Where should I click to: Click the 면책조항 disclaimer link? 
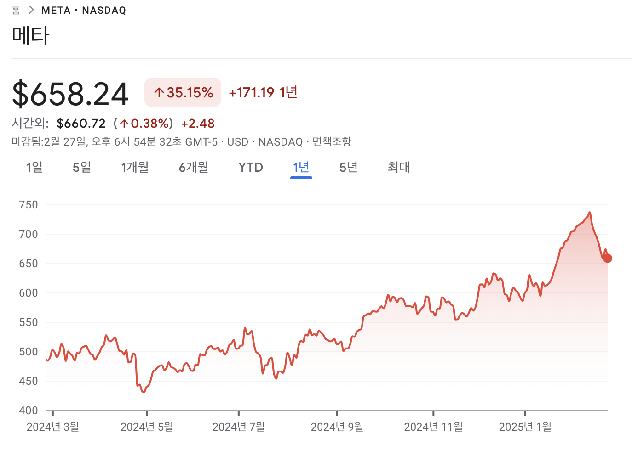point(332,141)
